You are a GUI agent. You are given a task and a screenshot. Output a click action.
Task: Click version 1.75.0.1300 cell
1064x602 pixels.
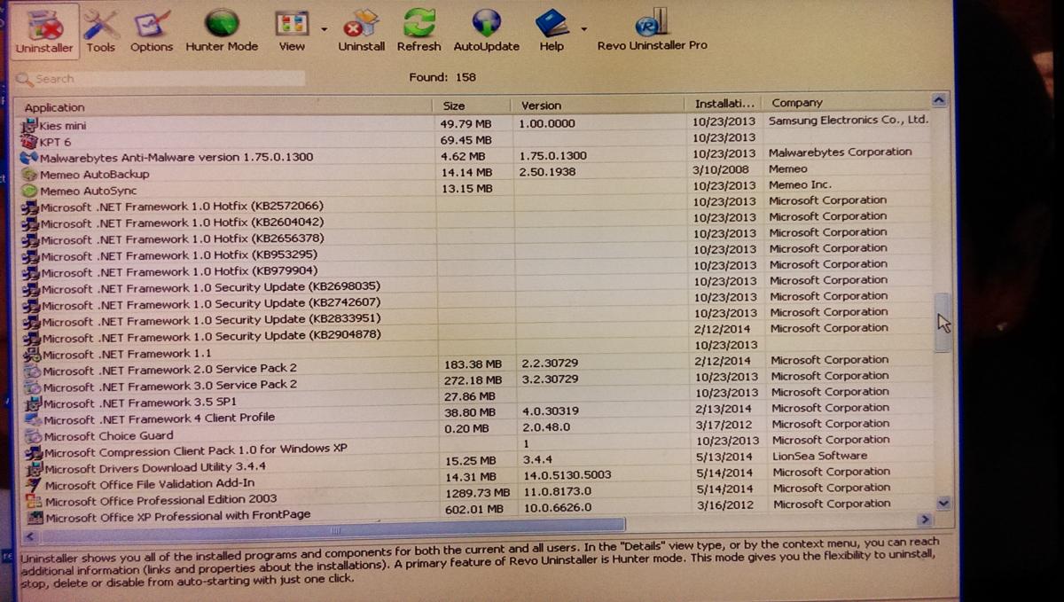pyautogui.click(x=553, y=156)
